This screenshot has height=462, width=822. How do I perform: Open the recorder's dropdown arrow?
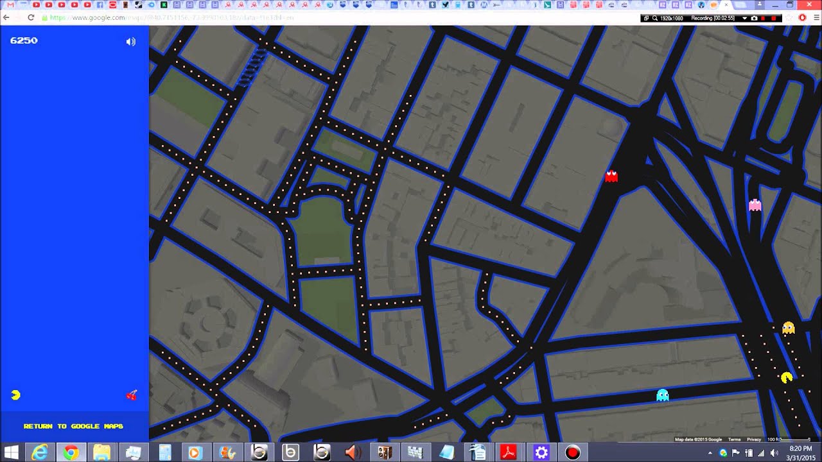click(x=745, y=18)
